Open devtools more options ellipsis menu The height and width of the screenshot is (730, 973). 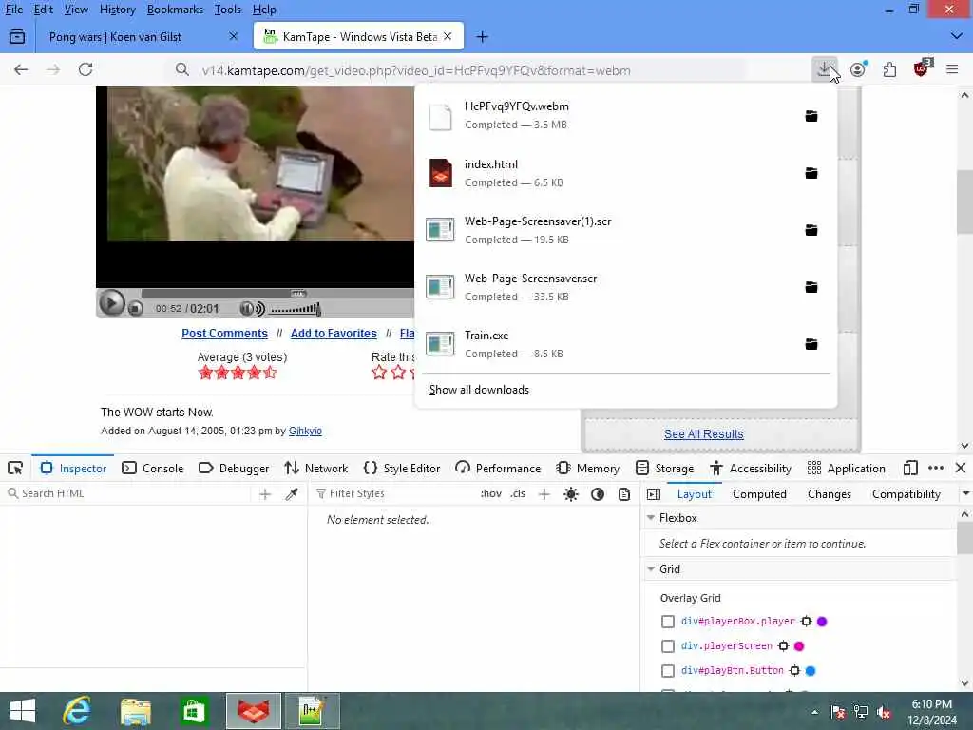click(x=936, y=468)
